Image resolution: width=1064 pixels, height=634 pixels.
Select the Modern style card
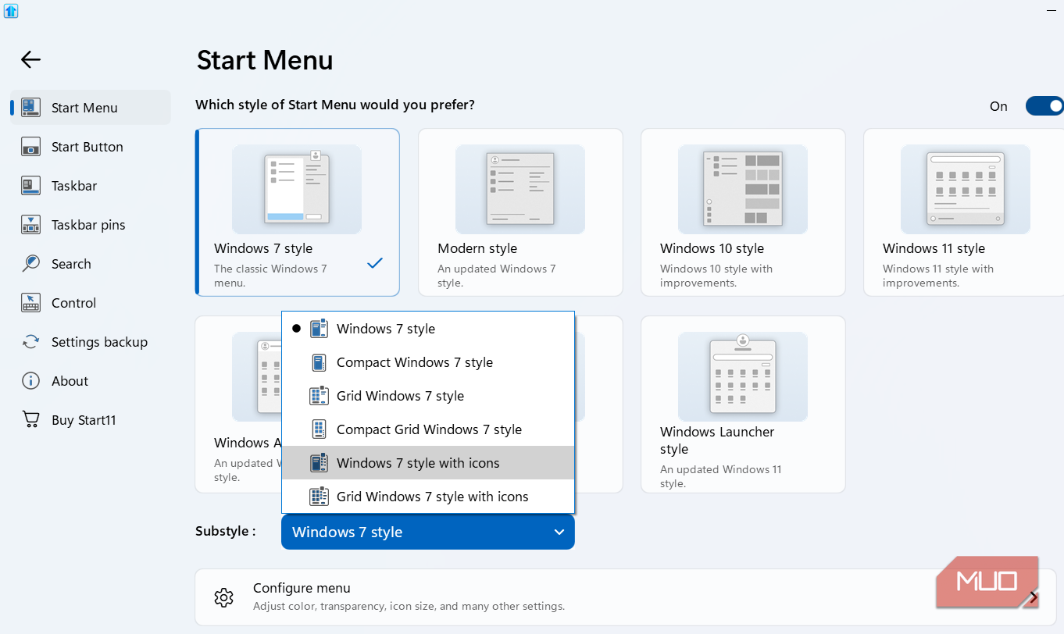520,212
